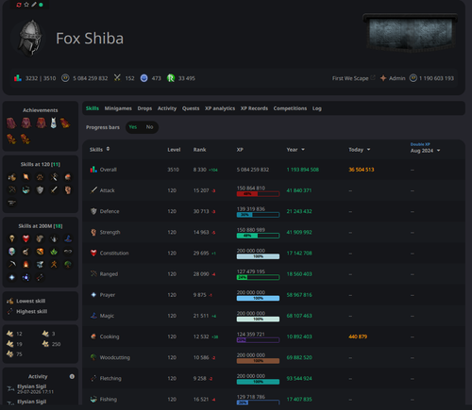The width and height of the screenshot is (472, 410).
Task: Open the Year column dropdown
Action: pyautogui.click(x=303, y=150)
